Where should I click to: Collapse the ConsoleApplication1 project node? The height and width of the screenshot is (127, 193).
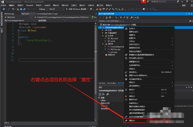point(100,28)
